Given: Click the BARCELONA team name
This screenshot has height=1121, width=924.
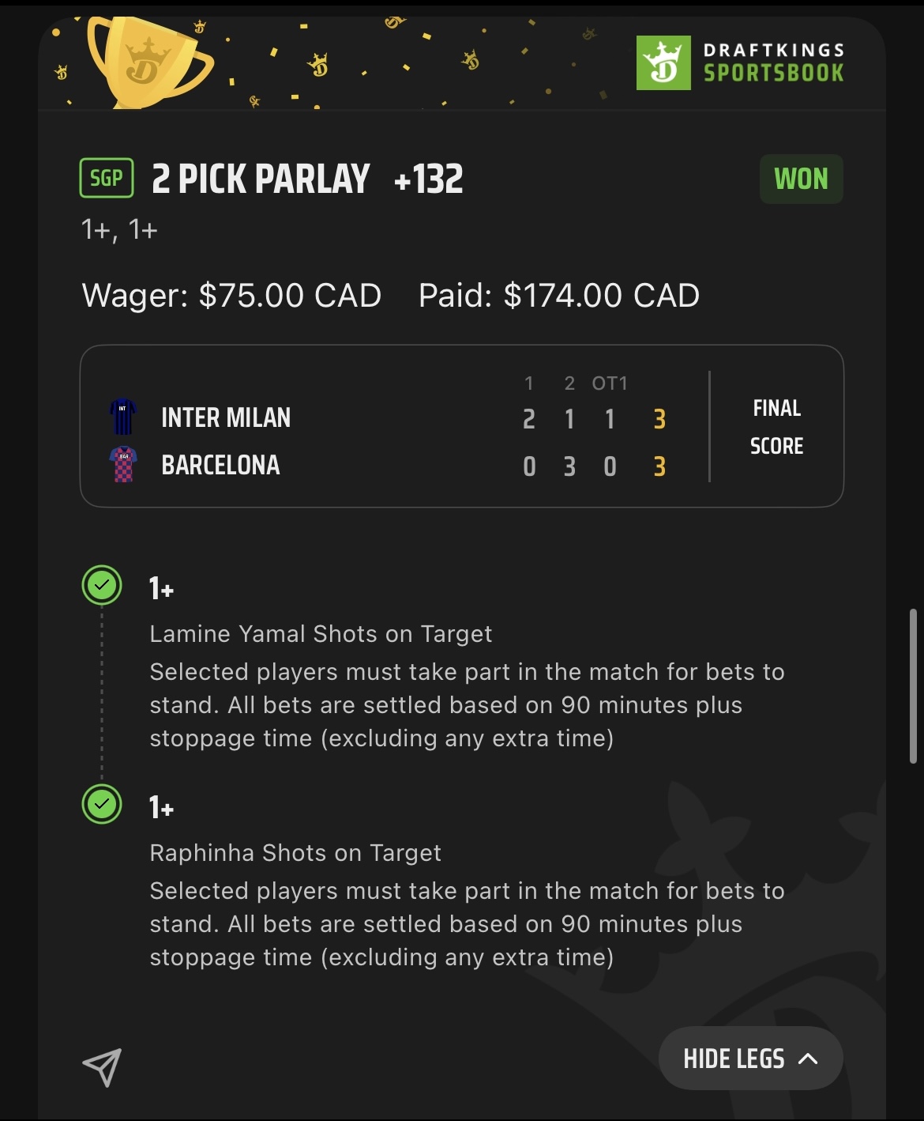Looking at the screenshot, I should click(220, 465).
